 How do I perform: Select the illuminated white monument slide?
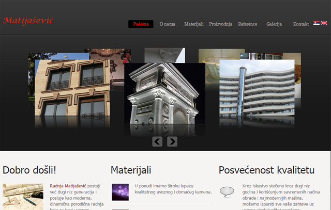[164, 93]
